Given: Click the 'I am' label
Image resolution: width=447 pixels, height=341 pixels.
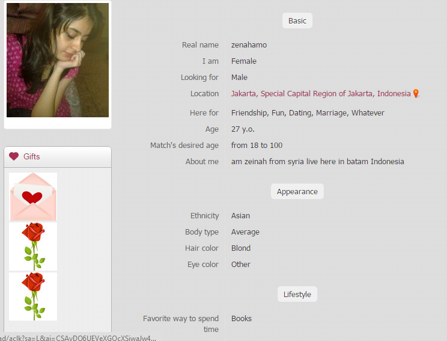Looking at the screenshot, I should coord(210,61).
